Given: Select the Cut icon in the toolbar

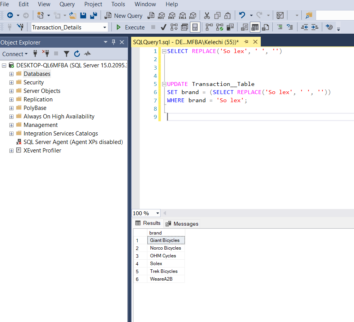Looking at the screenshot, I should [206, 15].
